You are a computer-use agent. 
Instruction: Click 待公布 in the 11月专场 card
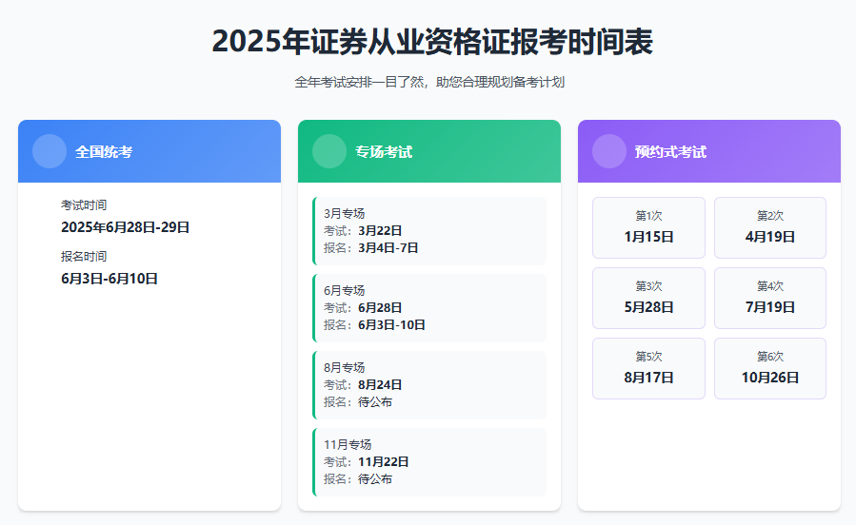(x=375, y=479)
